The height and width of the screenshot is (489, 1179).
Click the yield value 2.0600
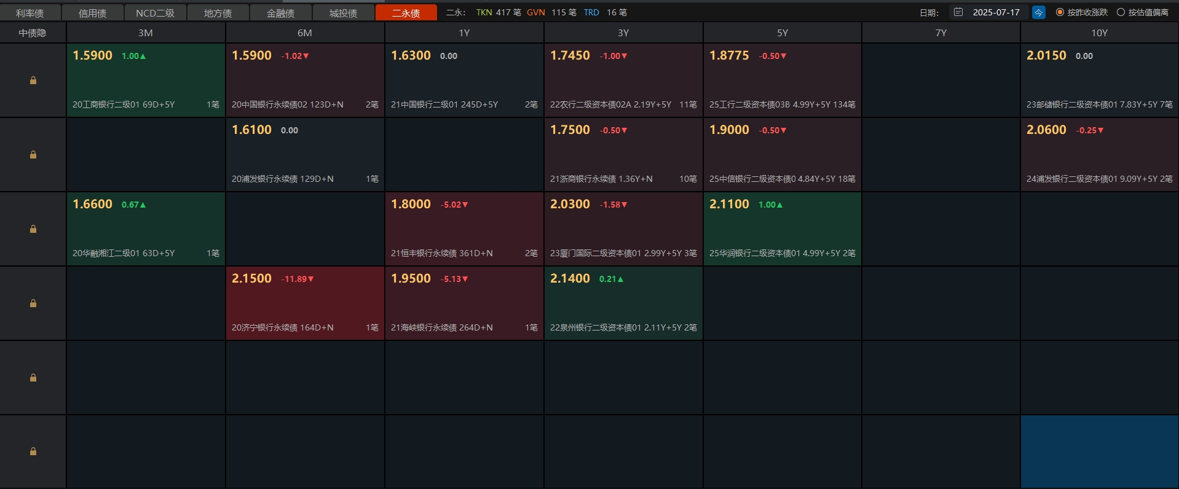point(1046,130)
